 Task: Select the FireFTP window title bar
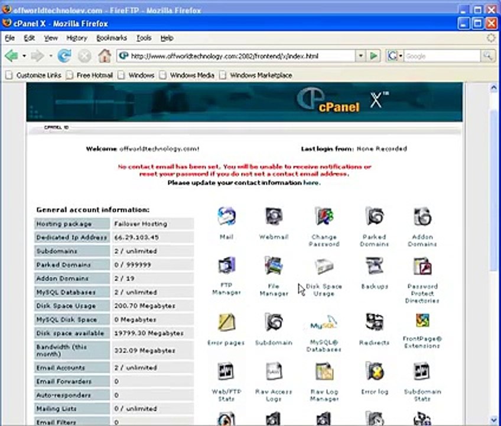click(230, 10)
